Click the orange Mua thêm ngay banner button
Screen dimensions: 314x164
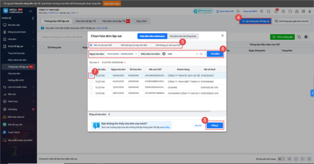click(x=112, y=4)
